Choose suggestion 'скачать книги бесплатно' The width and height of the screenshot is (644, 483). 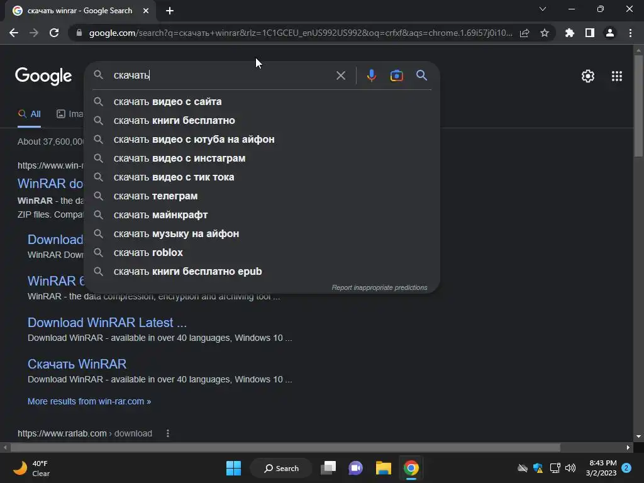[262, 120]
